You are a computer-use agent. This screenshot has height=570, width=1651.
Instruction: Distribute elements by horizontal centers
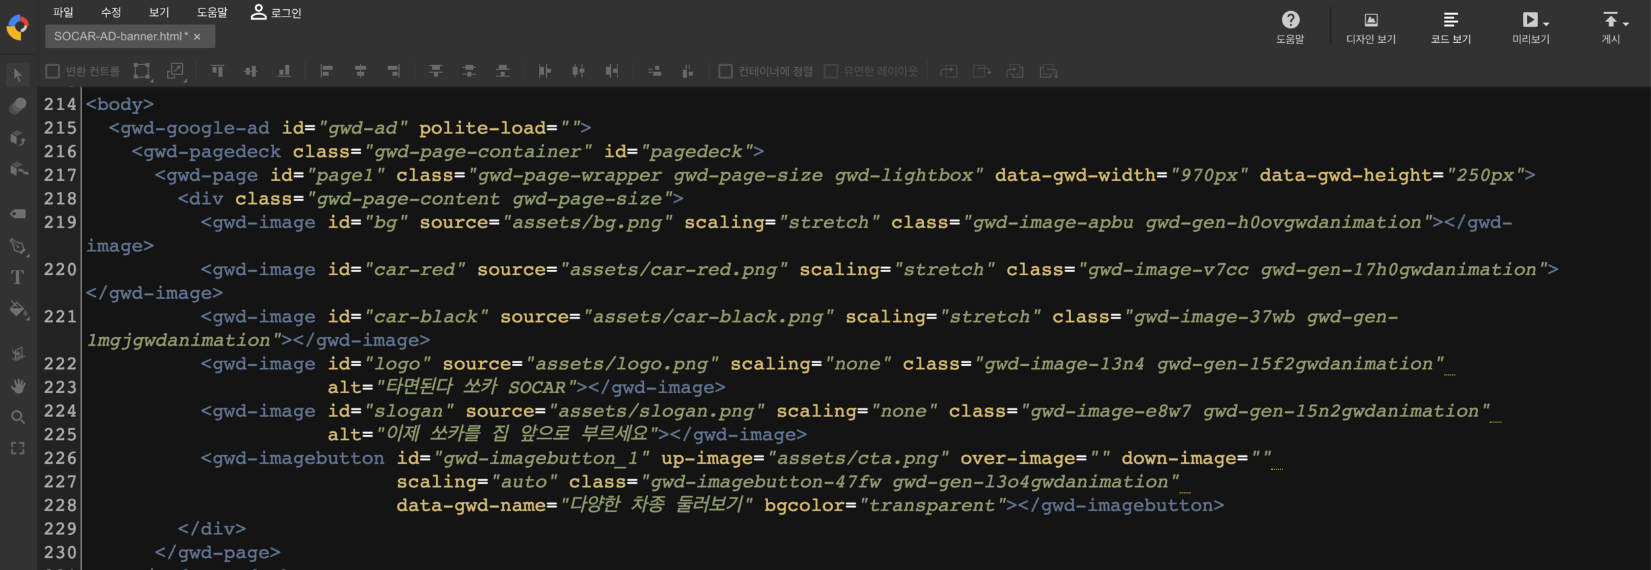579,71
